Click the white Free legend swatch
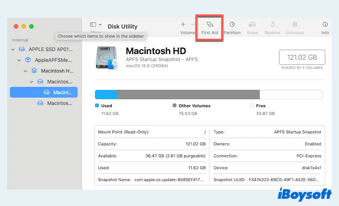The height and width of the screenshot is (206, 339). 252,105
